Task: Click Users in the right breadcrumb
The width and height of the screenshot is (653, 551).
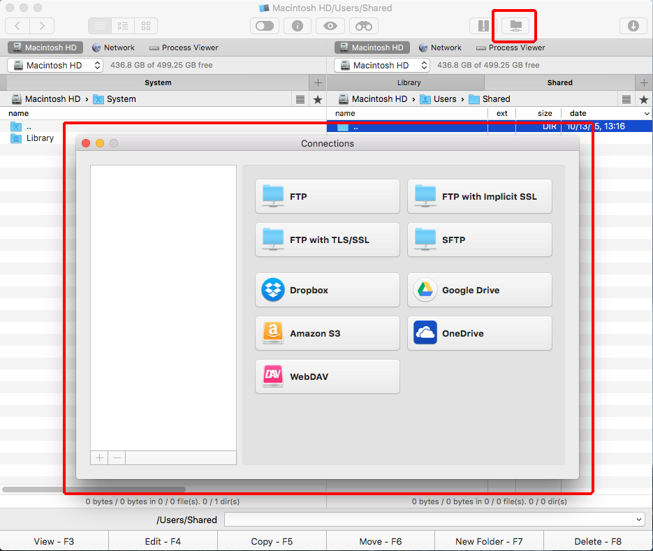Action: [x=438, y=99]
